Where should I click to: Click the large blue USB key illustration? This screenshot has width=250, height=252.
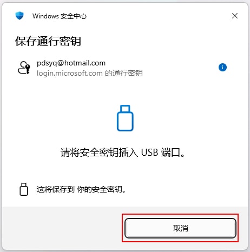pos(125,118)
